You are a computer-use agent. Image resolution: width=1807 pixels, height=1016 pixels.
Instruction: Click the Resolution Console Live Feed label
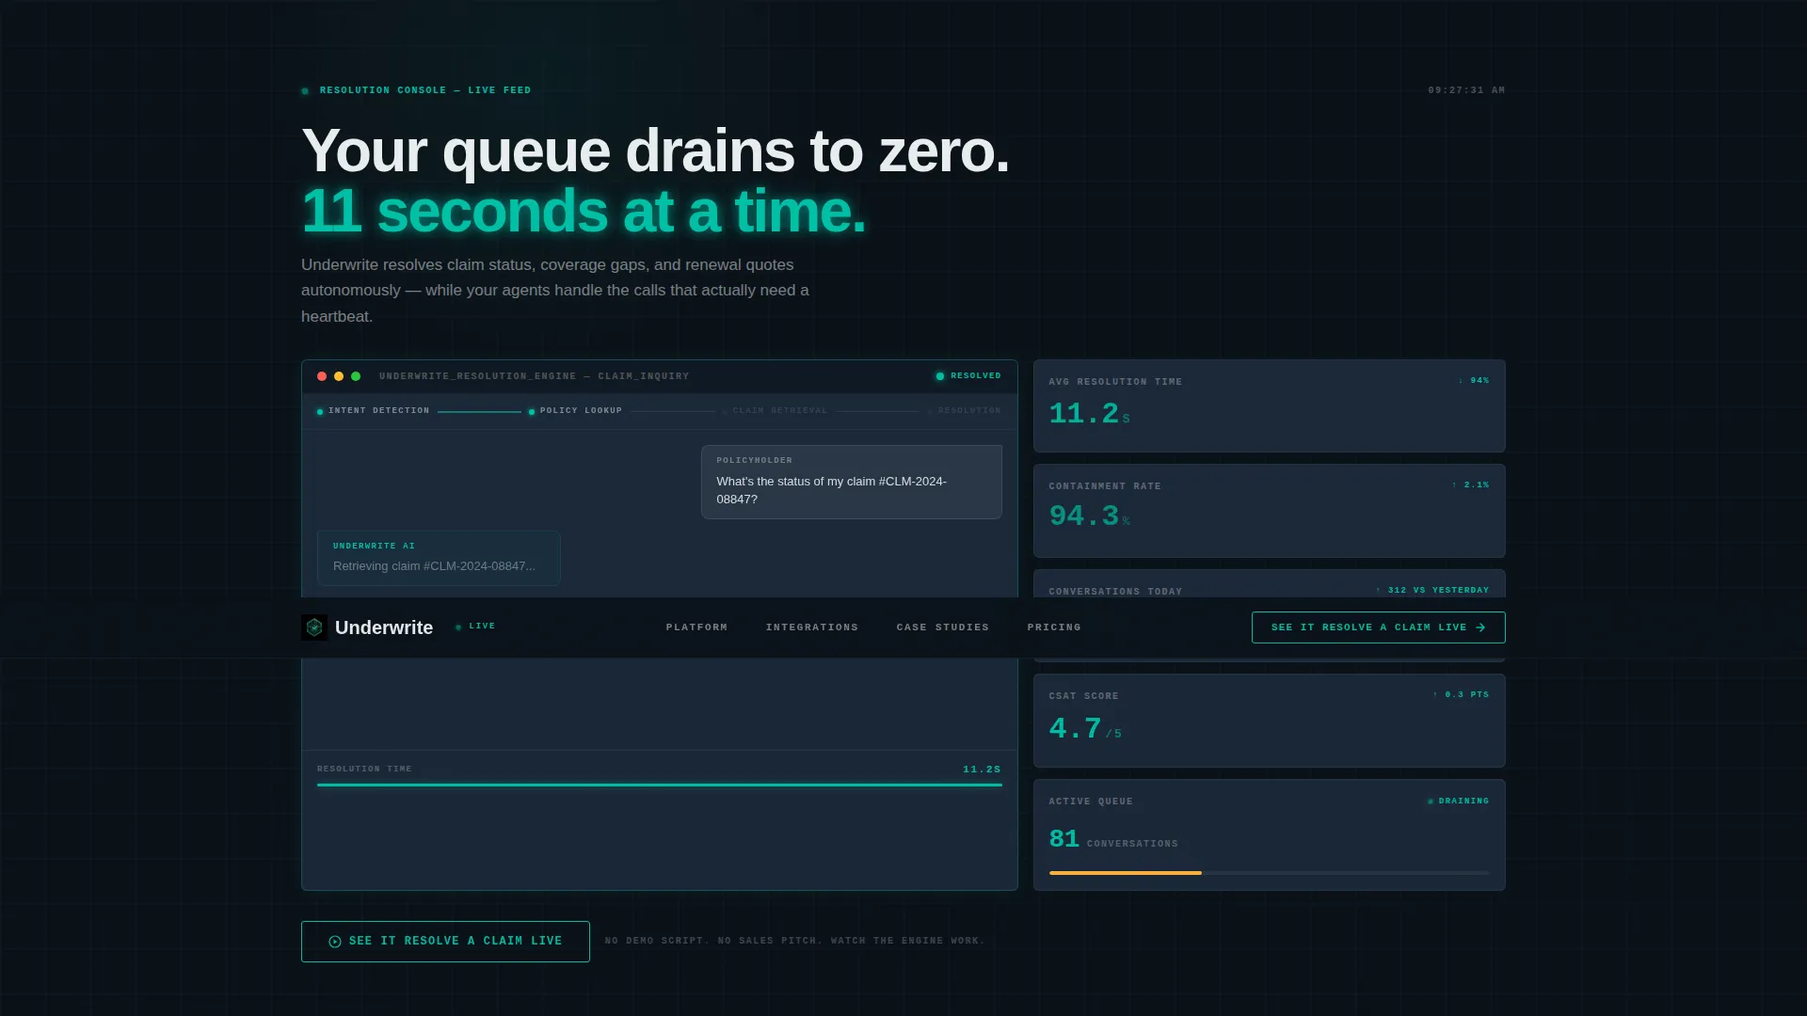coord(425,90)
